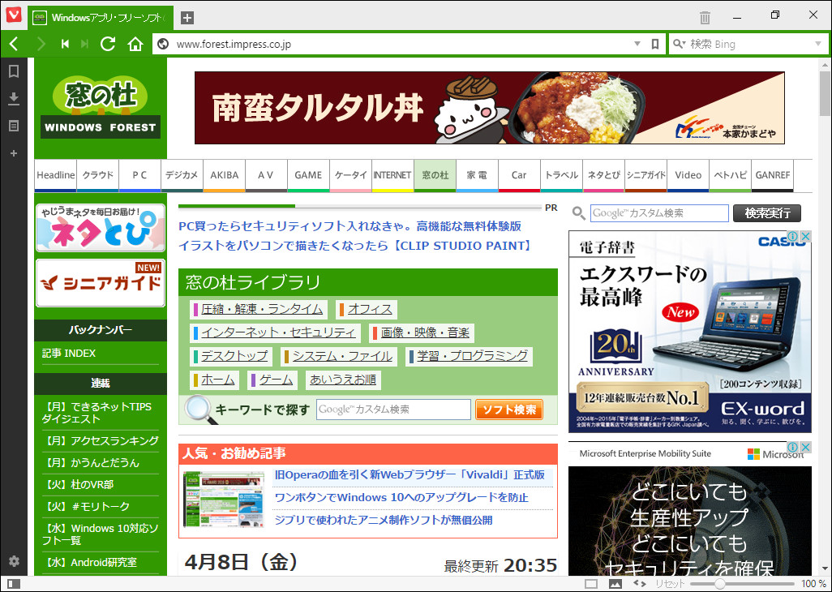Focus the top Google custom search box
The image size is (832, 592).
(x=659, y=213)
